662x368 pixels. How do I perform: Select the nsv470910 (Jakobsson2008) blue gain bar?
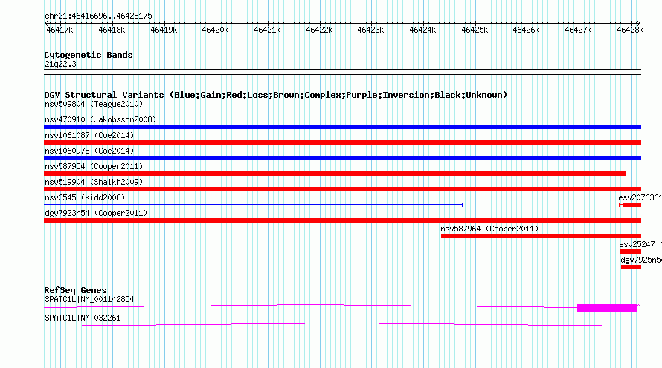click(342, 127)
